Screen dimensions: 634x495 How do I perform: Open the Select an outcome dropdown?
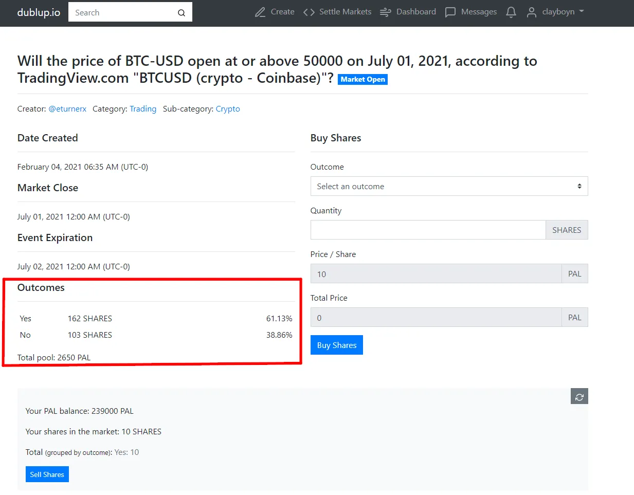(x=449, y=186)
